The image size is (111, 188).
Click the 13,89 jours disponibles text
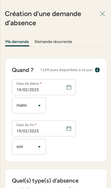click(66, 70)
